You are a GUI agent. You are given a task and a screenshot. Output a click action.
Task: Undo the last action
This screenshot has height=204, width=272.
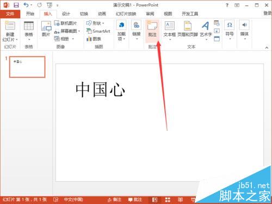coord(26,5)
